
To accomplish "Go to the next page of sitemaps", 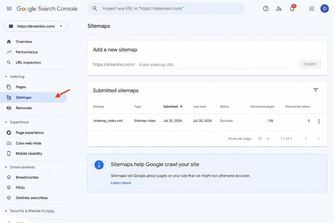I will click(x=318, y=138).
